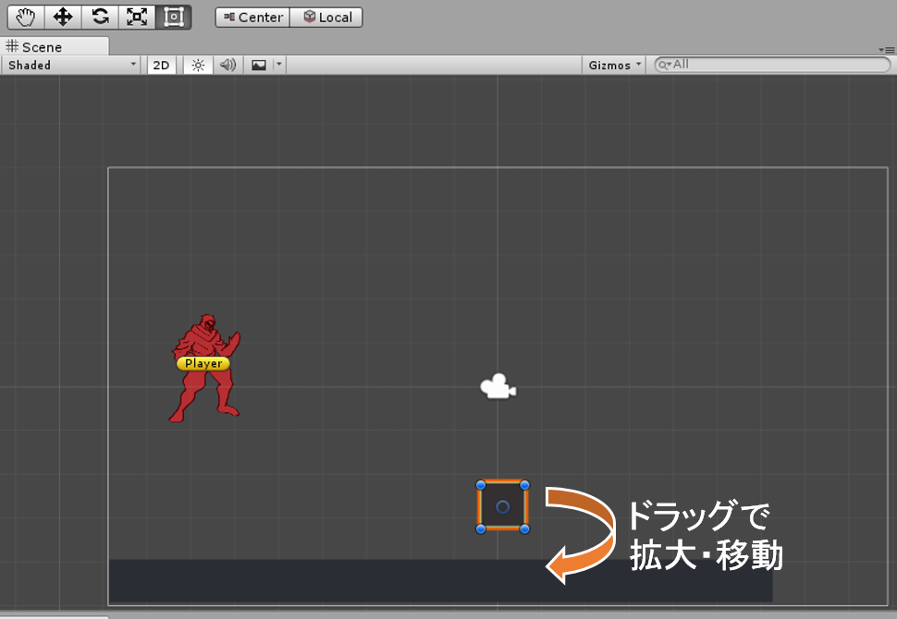Select the Rect transform tool
The height and width of the screenshot is (619, 897).
coord(173,18)
